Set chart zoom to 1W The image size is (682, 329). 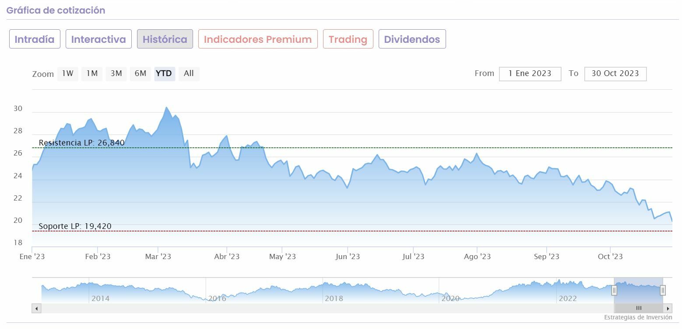coord(67,74)
